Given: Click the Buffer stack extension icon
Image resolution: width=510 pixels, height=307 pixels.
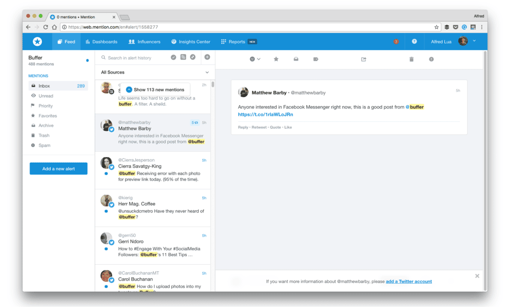Looking at the screenshot, I should click(447, 27).
